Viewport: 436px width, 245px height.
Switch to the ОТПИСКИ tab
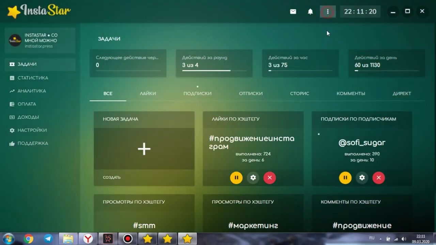click(251, 94)
